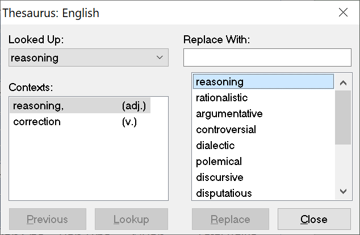Image resolution: width=360 pixels, height=235 pixels.
Task: Select the 'reasoning, (adj.)' context
Action: 80,105
